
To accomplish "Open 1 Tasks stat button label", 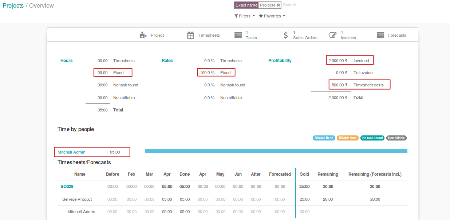I will pyautogui.click(x=251, y=35).
